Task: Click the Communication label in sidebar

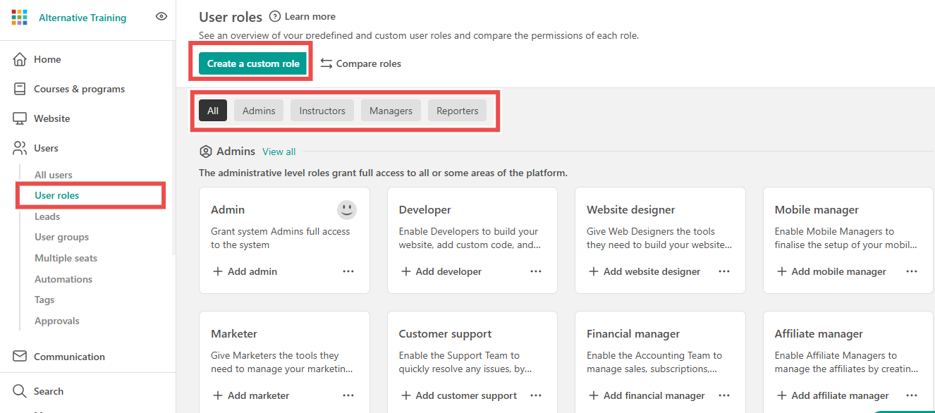Action: click(69, 357)
